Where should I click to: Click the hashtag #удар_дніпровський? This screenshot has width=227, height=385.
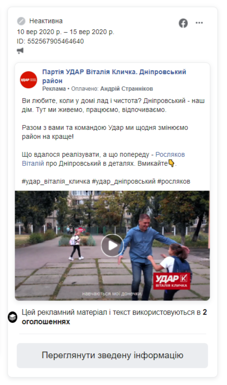(x=123, y=181)
